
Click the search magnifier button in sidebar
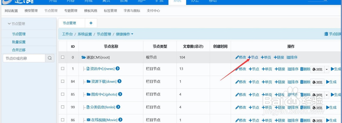pyautogui.click(x=50, y=58)
